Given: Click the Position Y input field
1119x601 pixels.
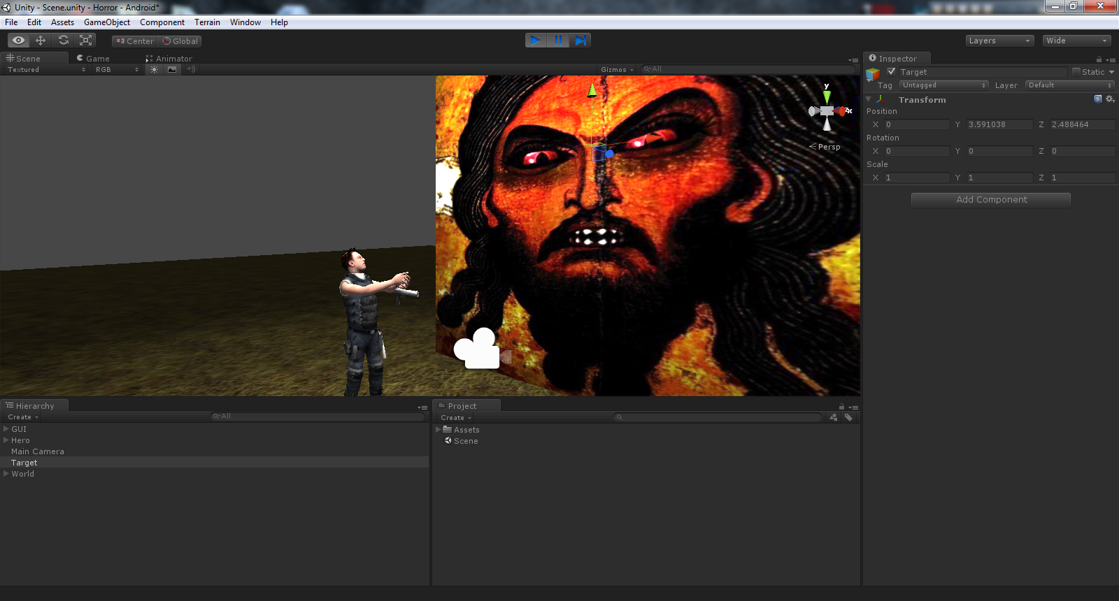Looking at the screenshot, I should pos(999,124).
